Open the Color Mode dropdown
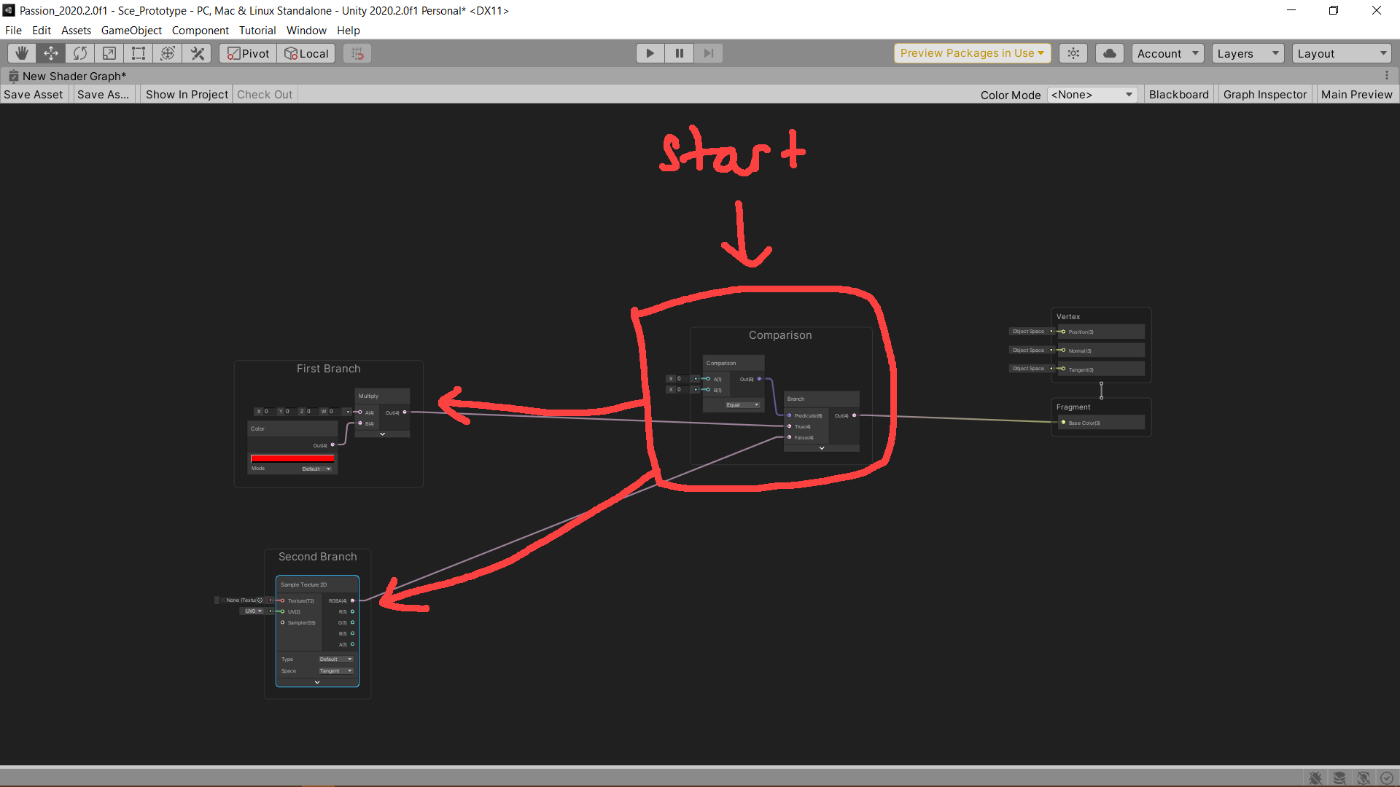The width and height of the screenshot is (1400, 787). 1092,94
